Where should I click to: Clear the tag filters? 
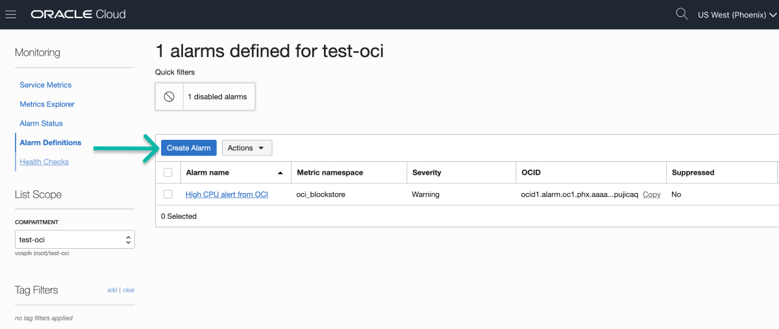click(x=129, y=290)
